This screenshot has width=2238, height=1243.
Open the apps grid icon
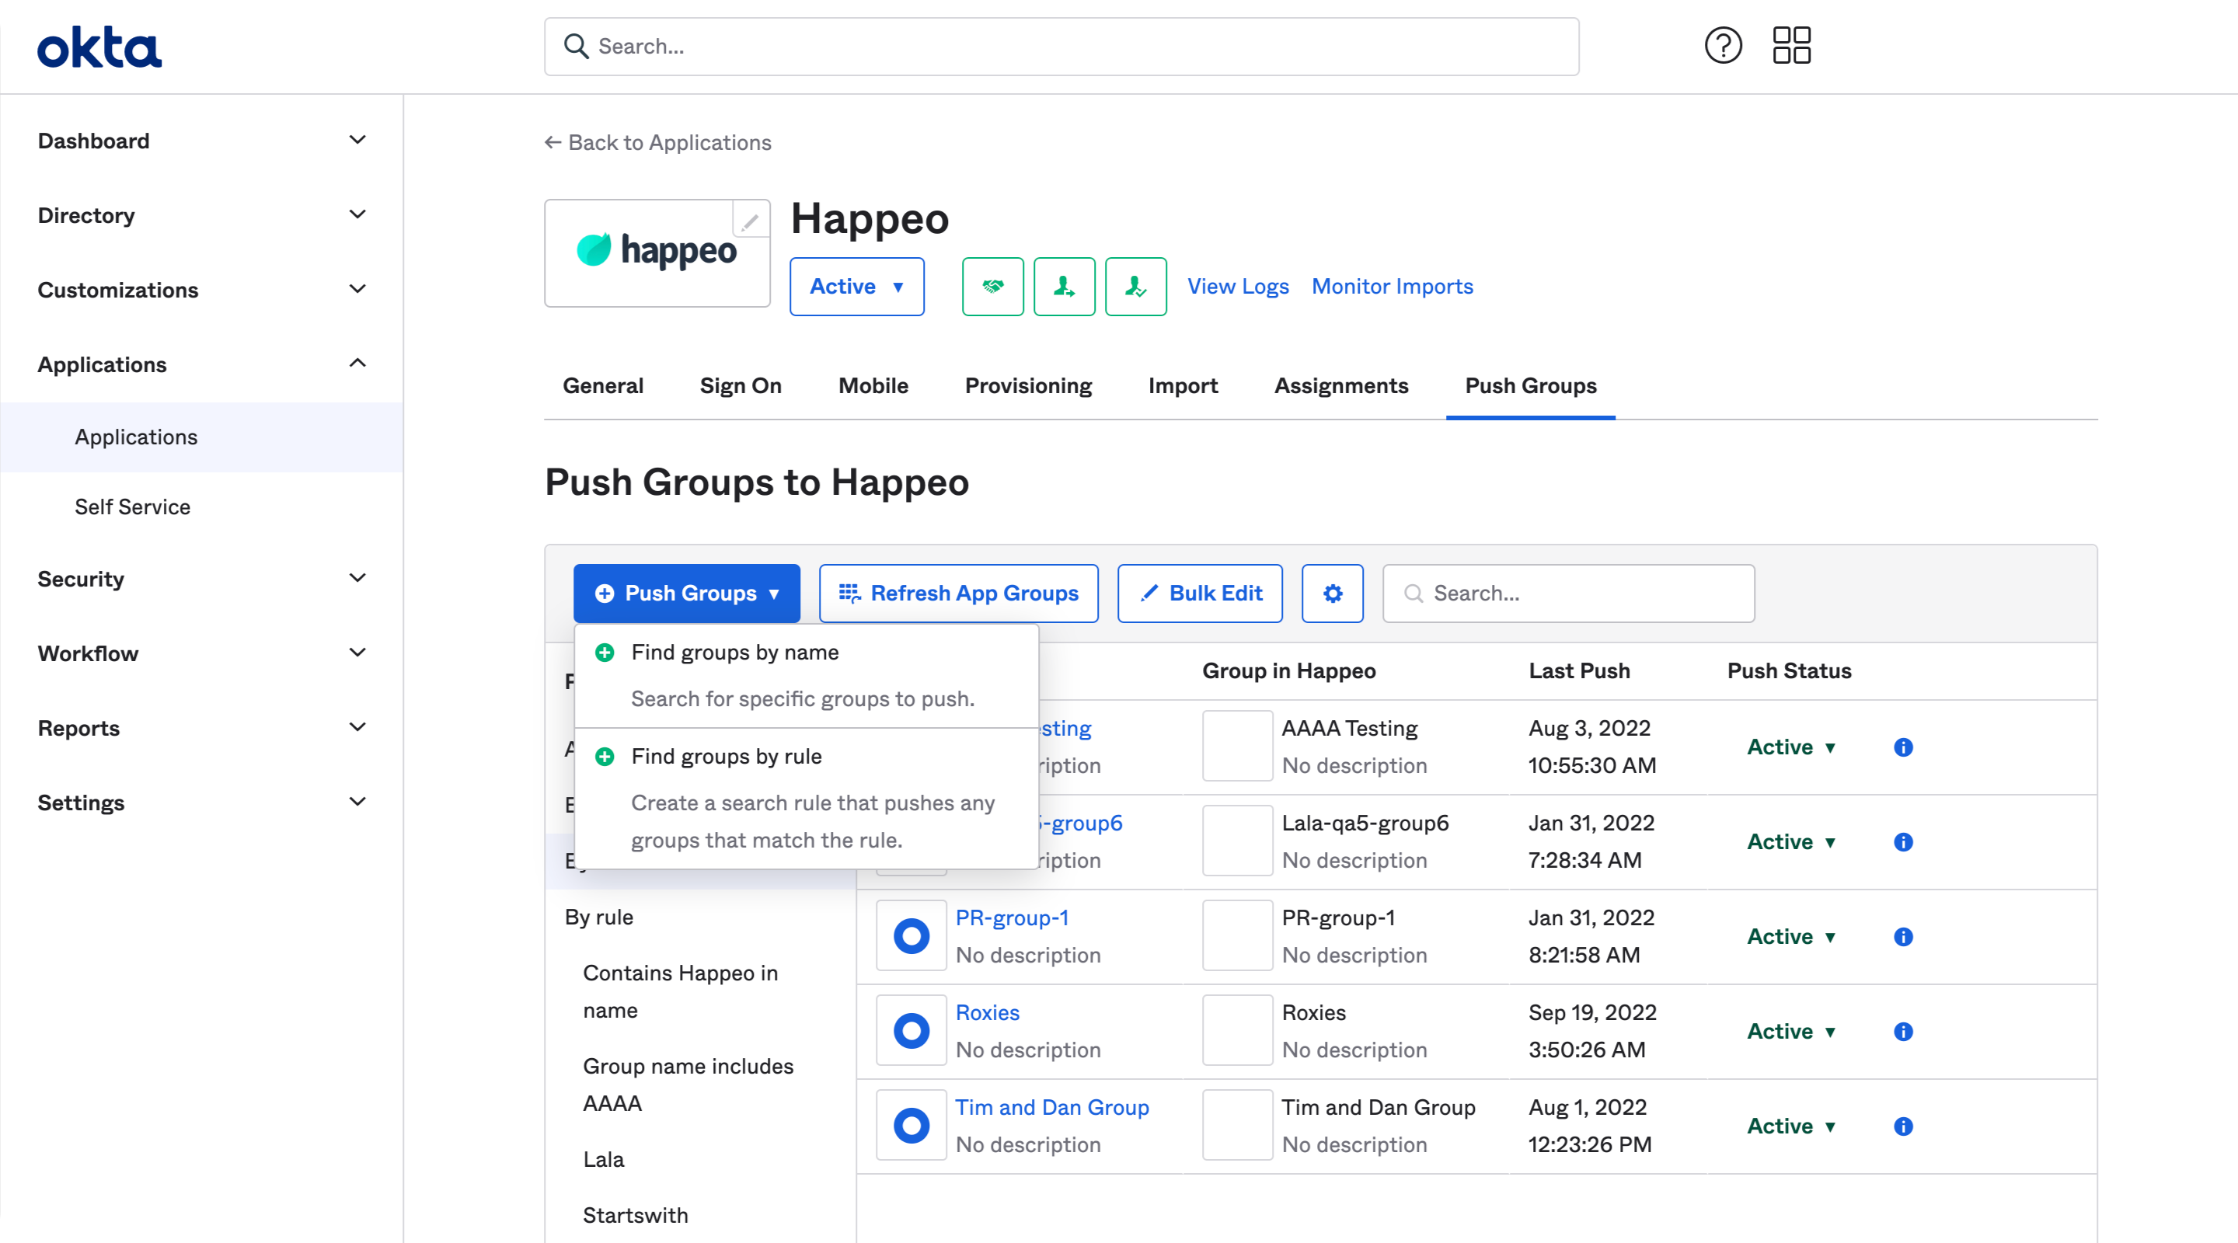click(x=1791, y=45)
